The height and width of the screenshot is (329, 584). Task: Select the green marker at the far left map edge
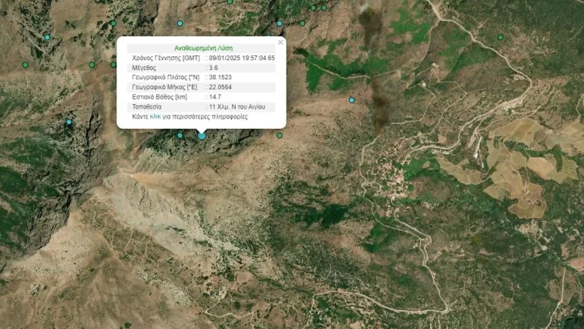tap(25, 65)
